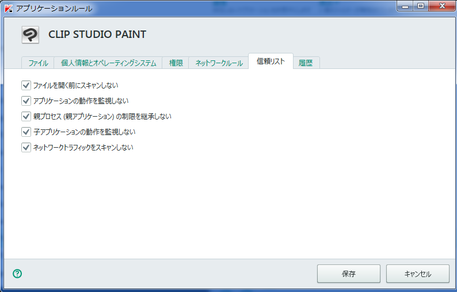Select the 権限 tab

[176, 63]
